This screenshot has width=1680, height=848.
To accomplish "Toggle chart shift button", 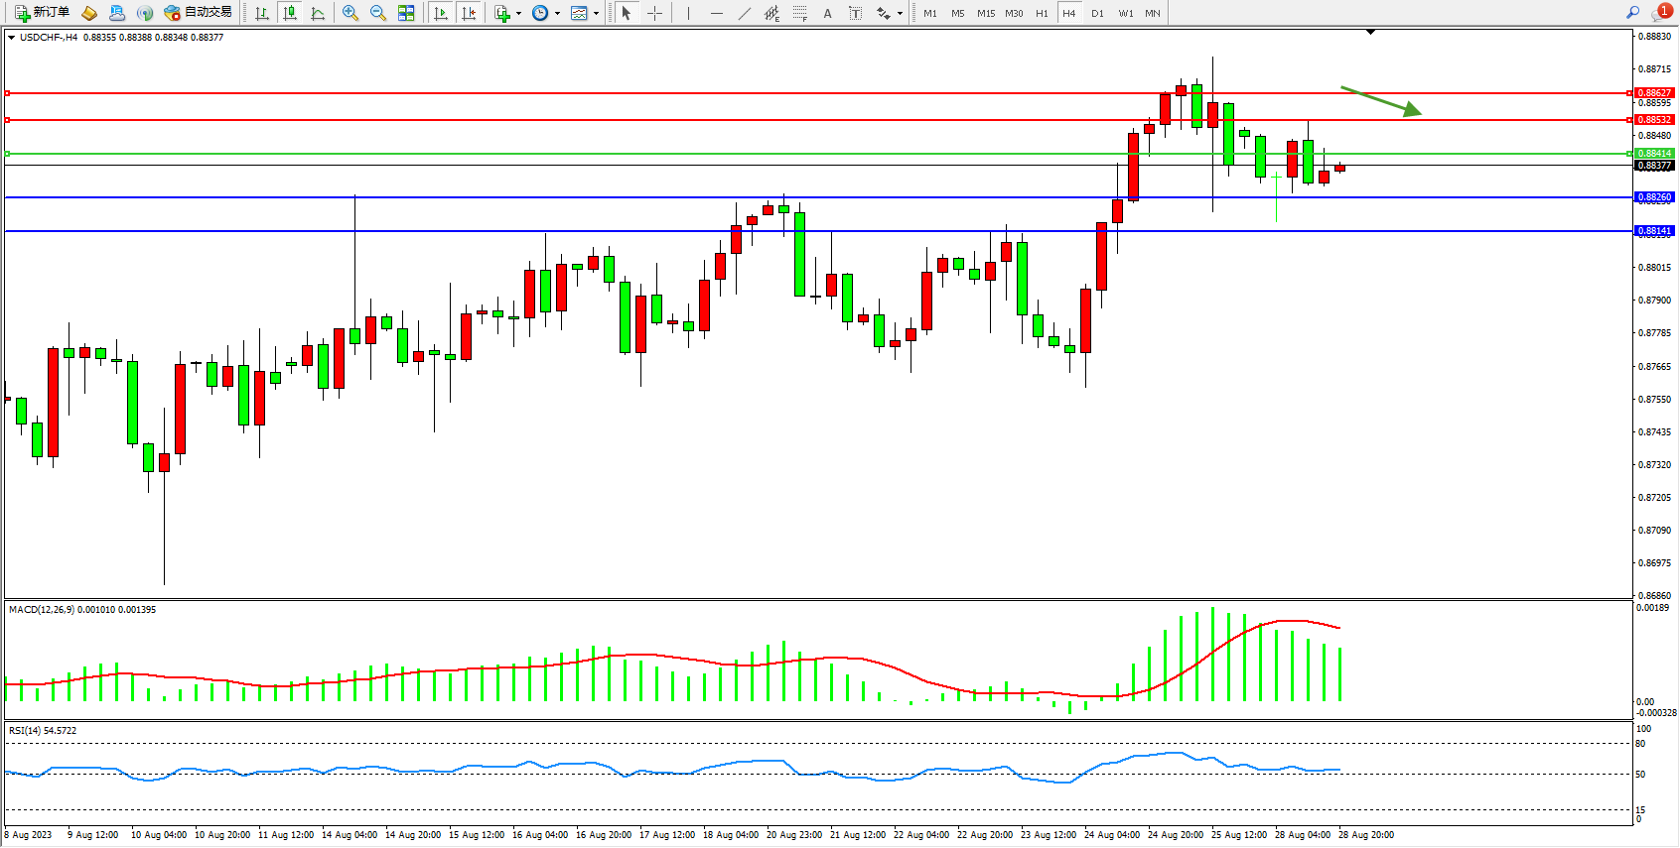I will point(469,13).
